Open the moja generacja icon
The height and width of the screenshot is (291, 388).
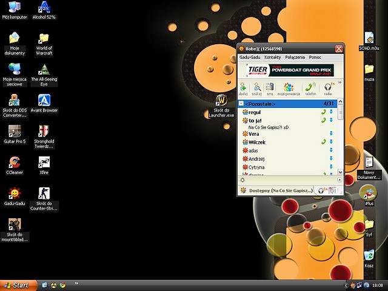click(289, 89)
